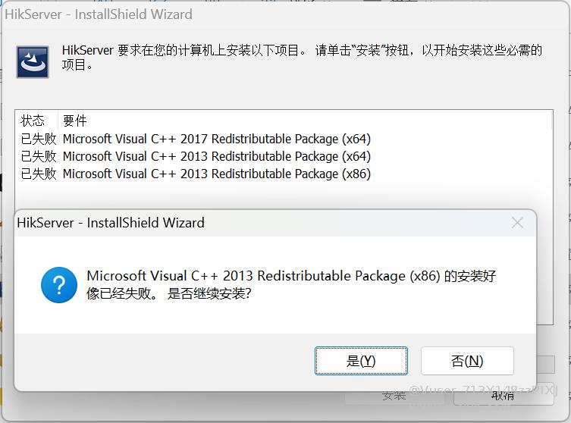This screenshot has width=571, height=423.
Task: Click the 已失败 status of the 2013 x86 package
Action: coord(39,174)
